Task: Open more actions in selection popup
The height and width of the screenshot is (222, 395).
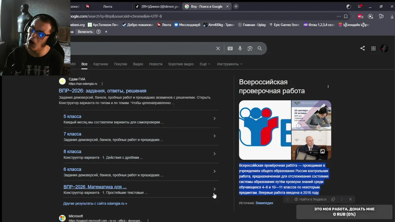Action: (x=342, y=199)
